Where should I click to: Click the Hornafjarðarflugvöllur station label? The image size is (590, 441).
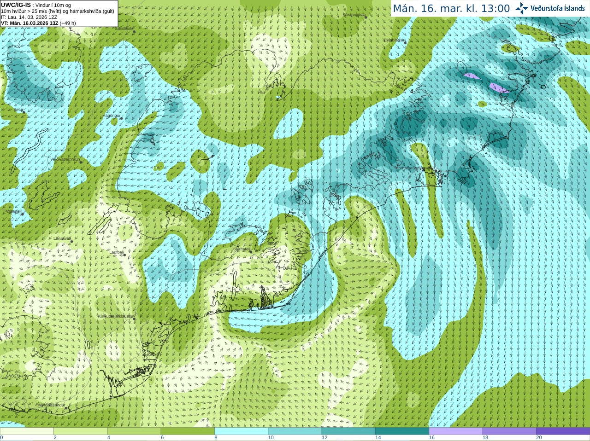[x=414, y=168]
